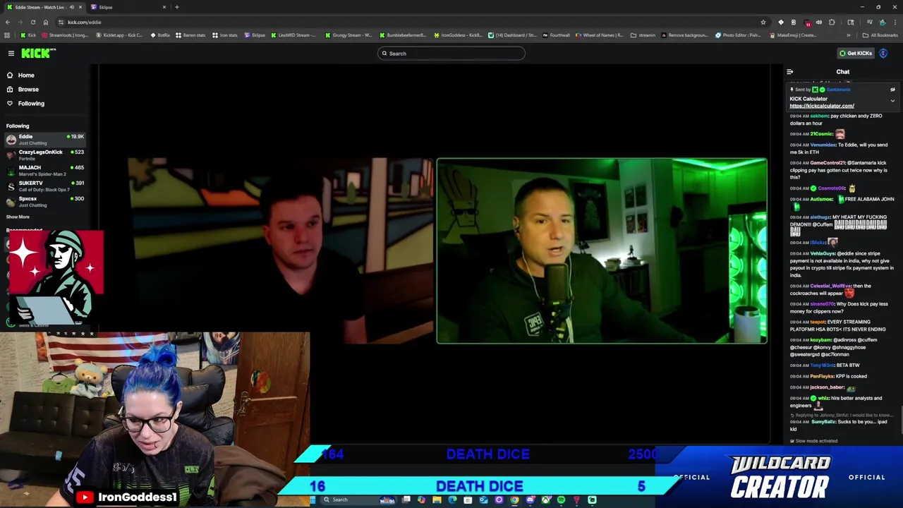Open the Eklipse bookmark
The height and width of the screenshot is (508, 903).
click(255, 35)
